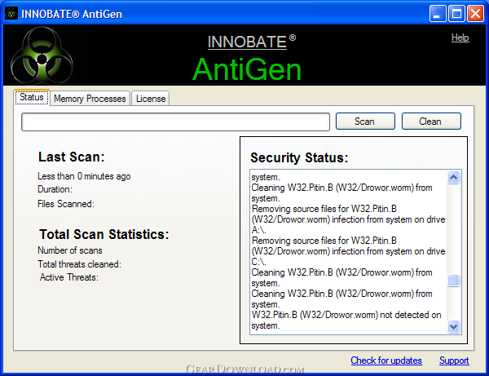The height and width of the screenshot is (376, 489).
Task: Open the License tab
Action: [x=151, y=99]
